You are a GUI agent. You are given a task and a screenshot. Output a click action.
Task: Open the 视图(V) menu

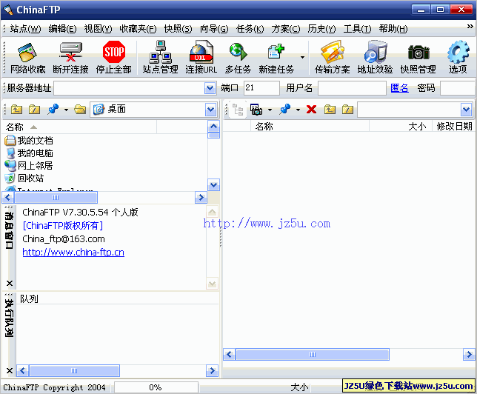pyautogui.click(x=98, y=29)
